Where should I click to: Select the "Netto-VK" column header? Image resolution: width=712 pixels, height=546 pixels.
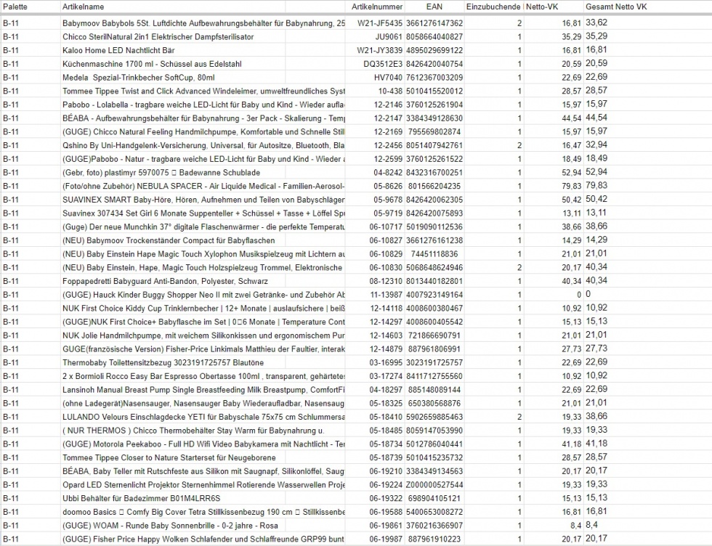[542, 7]
